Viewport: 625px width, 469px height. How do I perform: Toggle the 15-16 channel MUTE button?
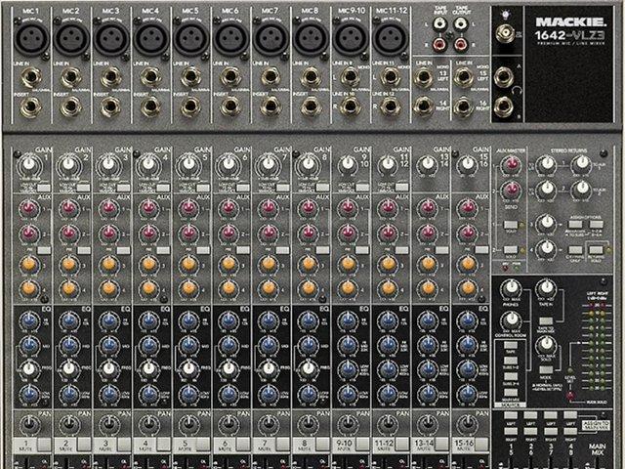coord(481,445)
